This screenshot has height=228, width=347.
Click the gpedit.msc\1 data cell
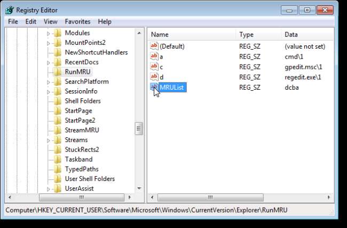pyautogui.click(x=303, y=67)
